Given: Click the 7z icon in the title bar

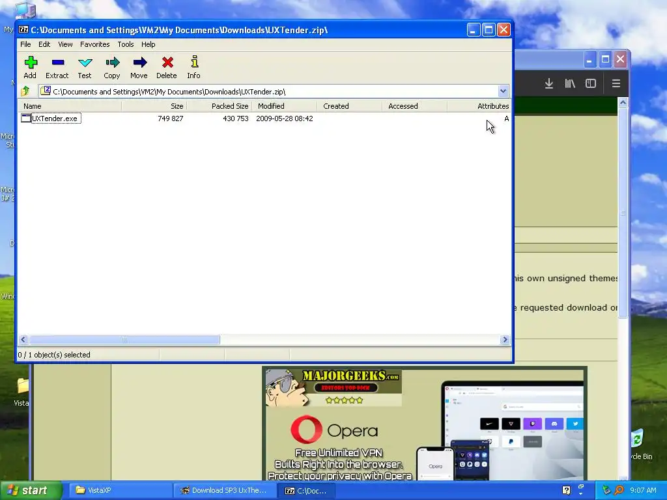Looking at the screenshot, I should click(x=23, y=30).
